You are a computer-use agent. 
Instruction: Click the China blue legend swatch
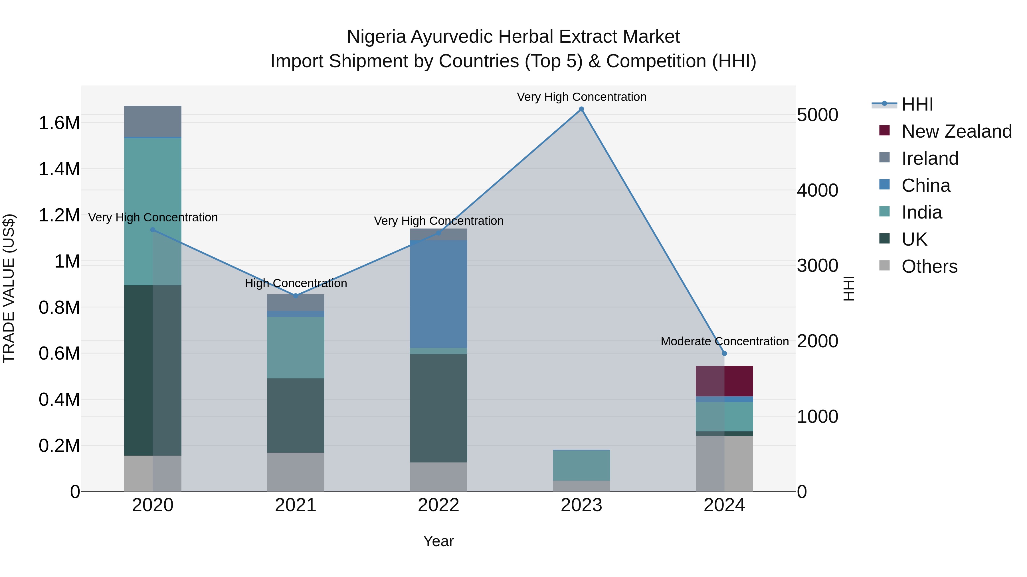pos(884,185)
